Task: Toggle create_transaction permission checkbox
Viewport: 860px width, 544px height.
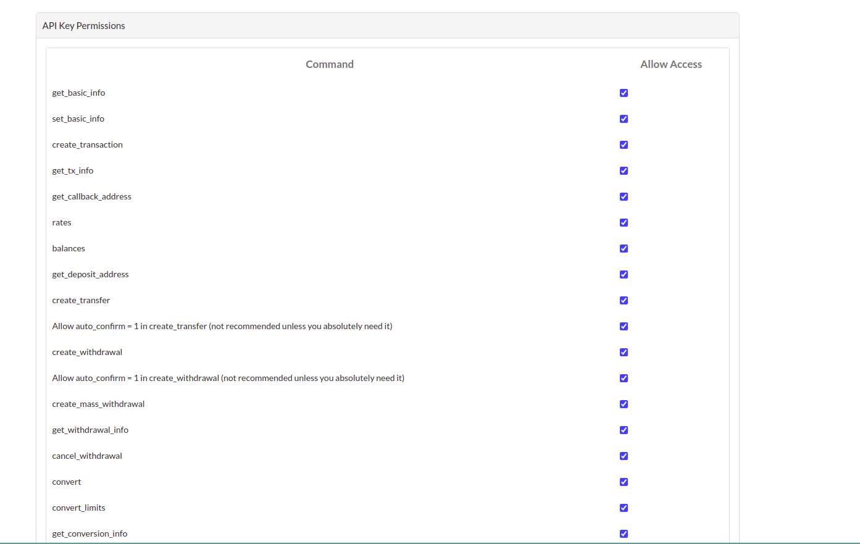Action: (x=624, y=145)
